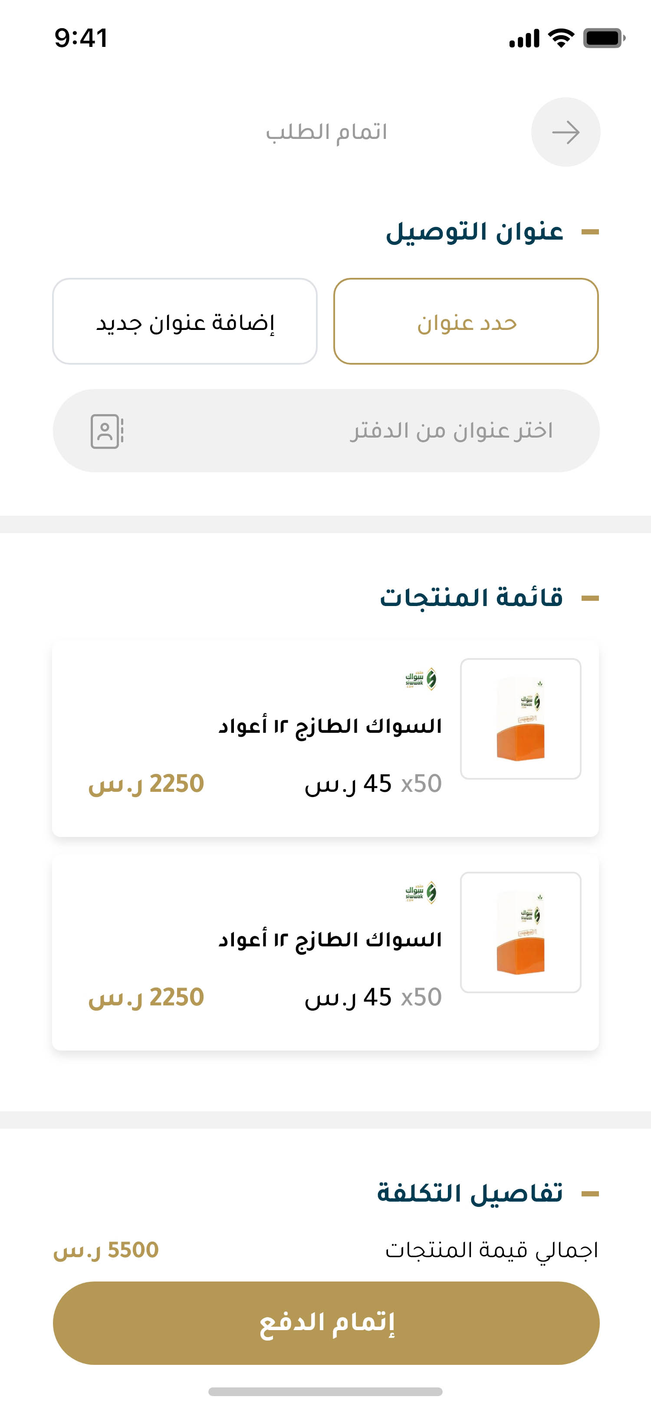Tap the Siwak brand logo on second product
This screenshot has width=651, height=1410.
tap(421, 893)
